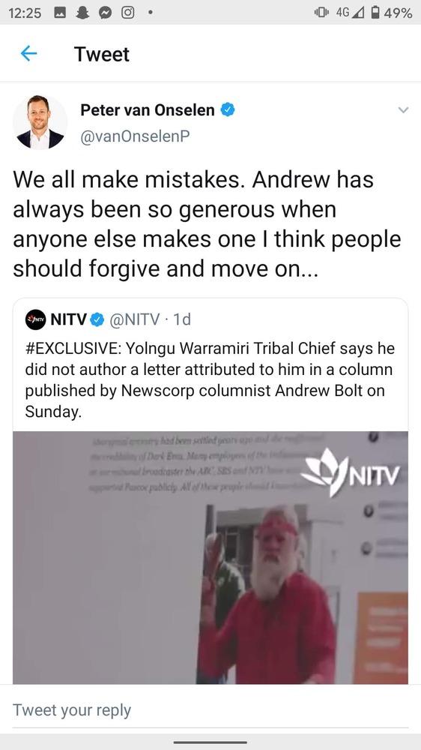
Task: Expand the tweet options chevron
Action: click(x=403, y=110)
